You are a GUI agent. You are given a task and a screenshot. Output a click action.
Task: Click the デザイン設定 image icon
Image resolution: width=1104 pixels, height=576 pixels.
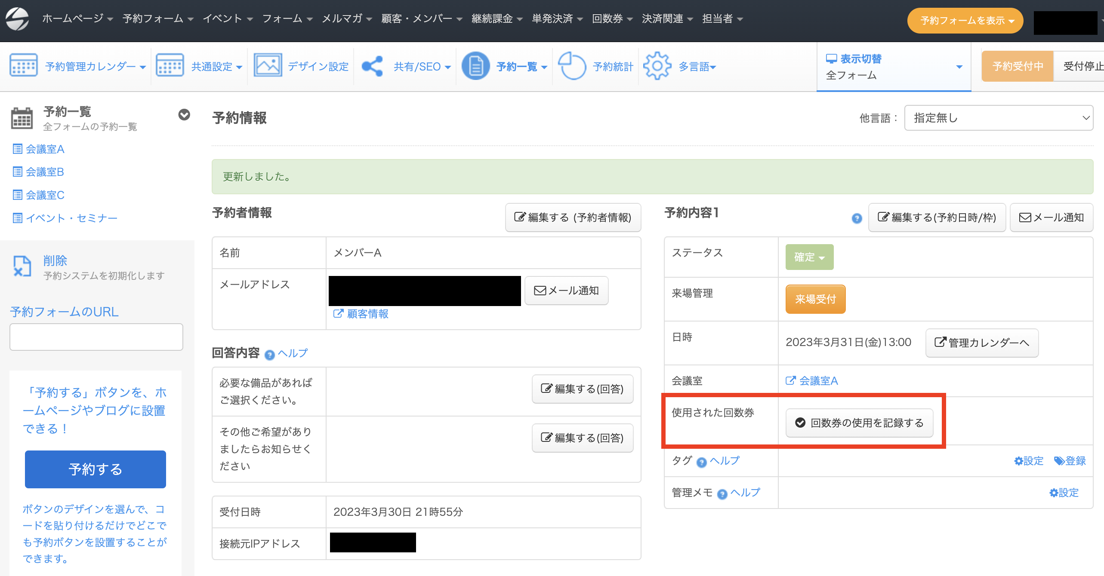(268, 66)
